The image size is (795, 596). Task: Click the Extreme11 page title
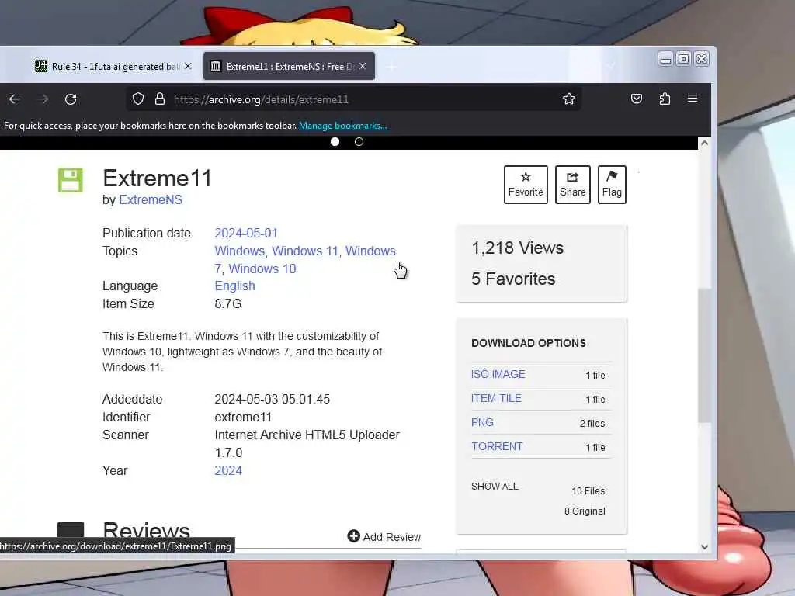[x=157, y=178]
